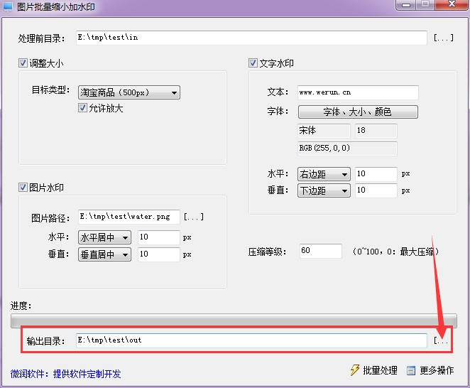Screen dimensions: 470x388
Task: Click the list icon beside 更多操作
Action: tap(411, 371)
